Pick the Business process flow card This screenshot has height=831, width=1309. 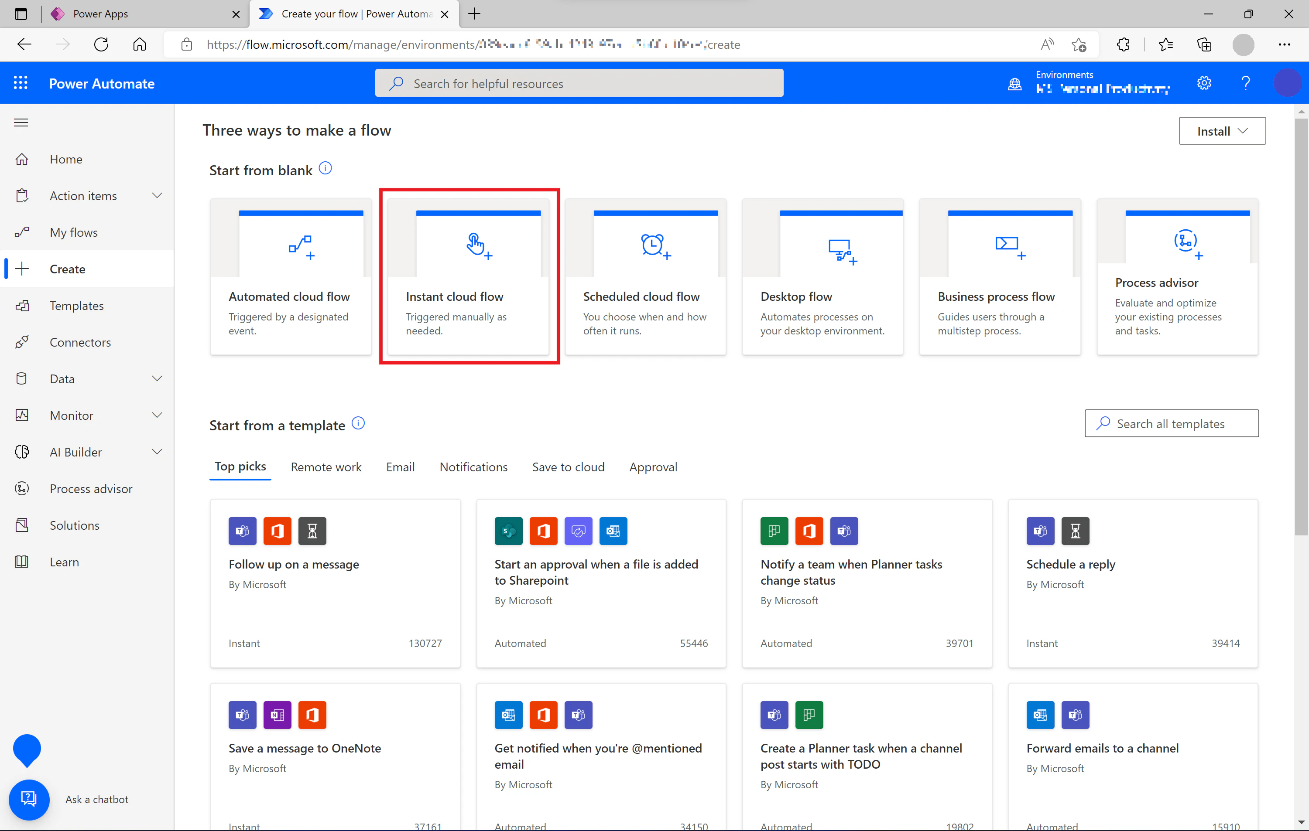pos(1000,276)
